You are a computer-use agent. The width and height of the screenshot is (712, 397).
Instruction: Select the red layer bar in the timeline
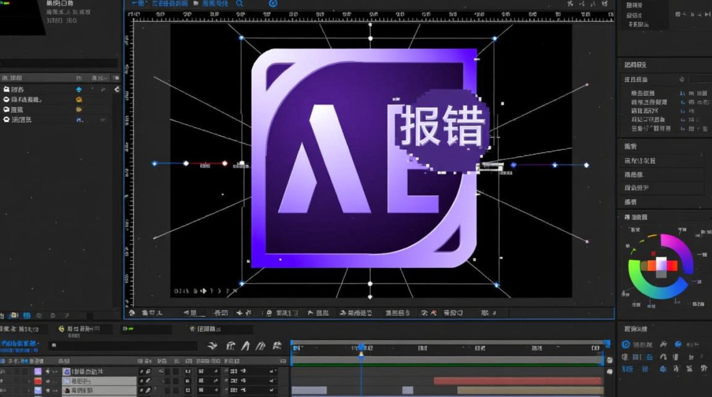coord(518,381)
